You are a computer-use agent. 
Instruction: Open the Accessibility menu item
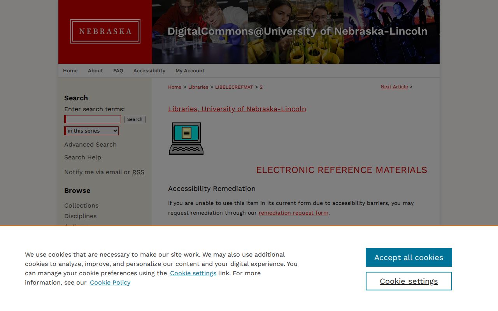(x=149, y=71)
